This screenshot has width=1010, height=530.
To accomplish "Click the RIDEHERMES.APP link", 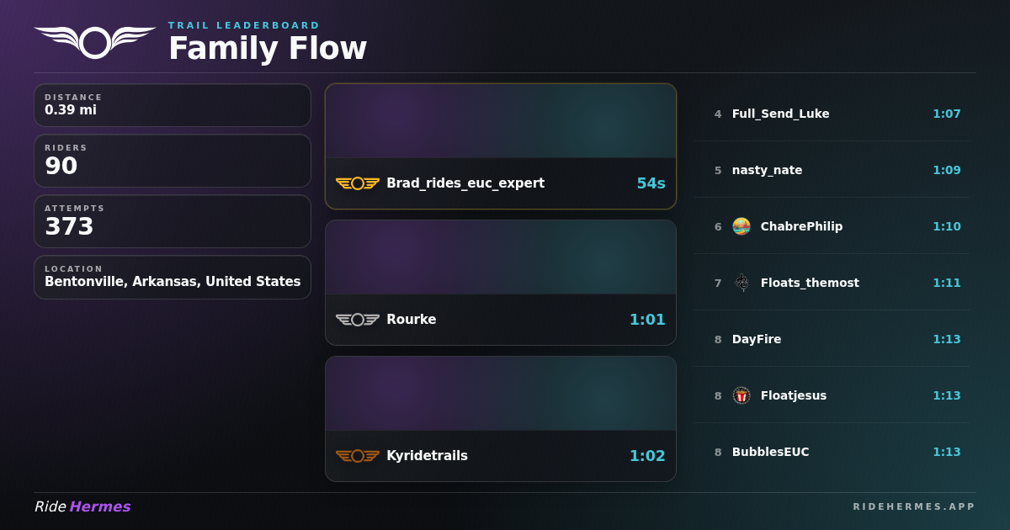I will tap(914, 506).
